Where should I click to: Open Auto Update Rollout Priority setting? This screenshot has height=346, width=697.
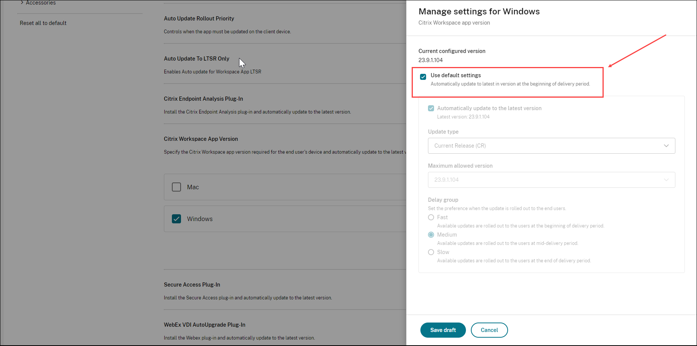(x=199, y=19)
